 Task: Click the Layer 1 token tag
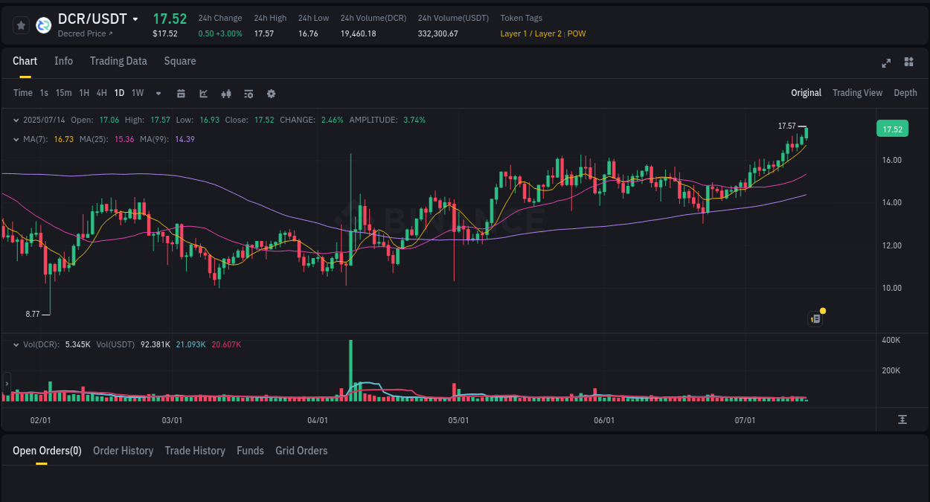click(512, 33)
